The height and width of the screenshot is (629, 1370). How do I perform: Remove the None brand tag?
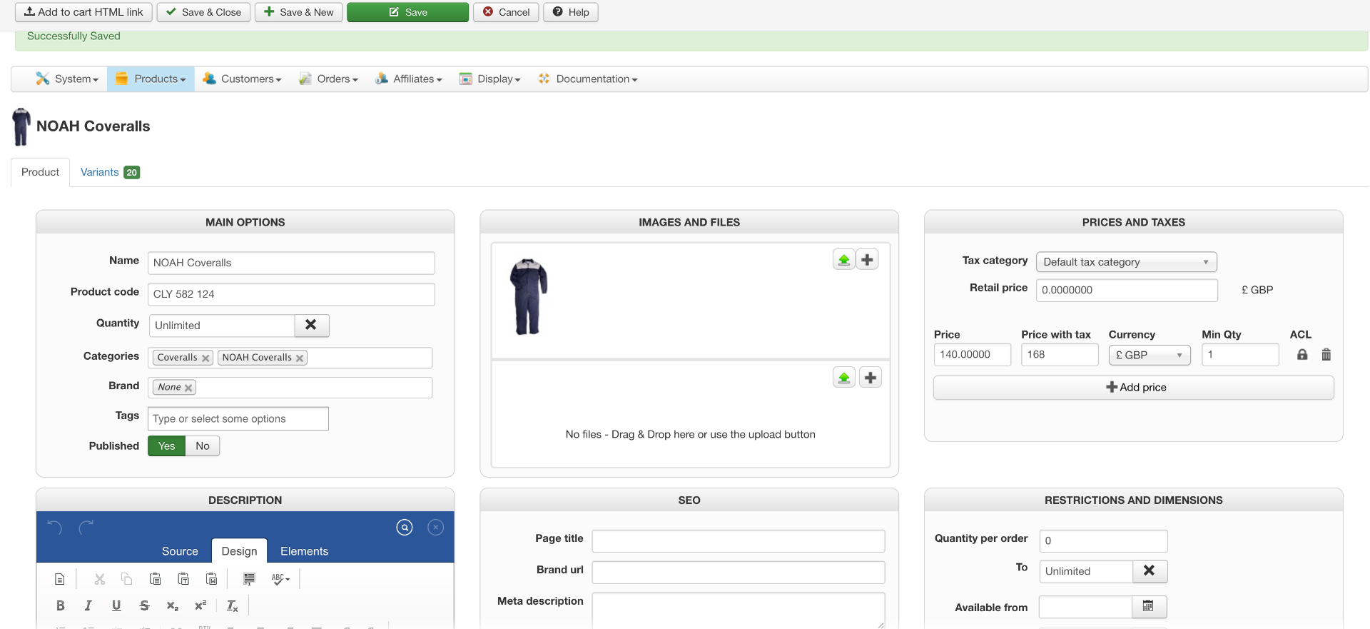[x=188, y=388]
